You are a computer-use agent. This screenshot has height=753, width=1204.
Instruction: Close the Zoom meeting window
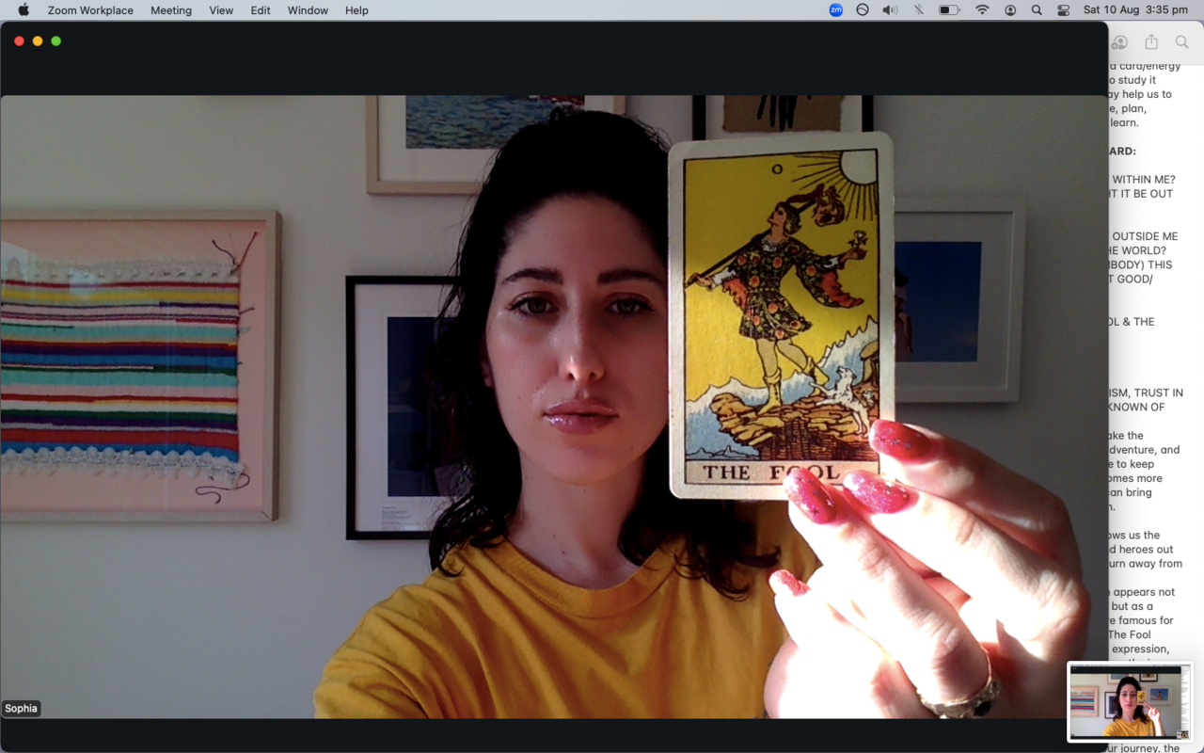(19, 41)
